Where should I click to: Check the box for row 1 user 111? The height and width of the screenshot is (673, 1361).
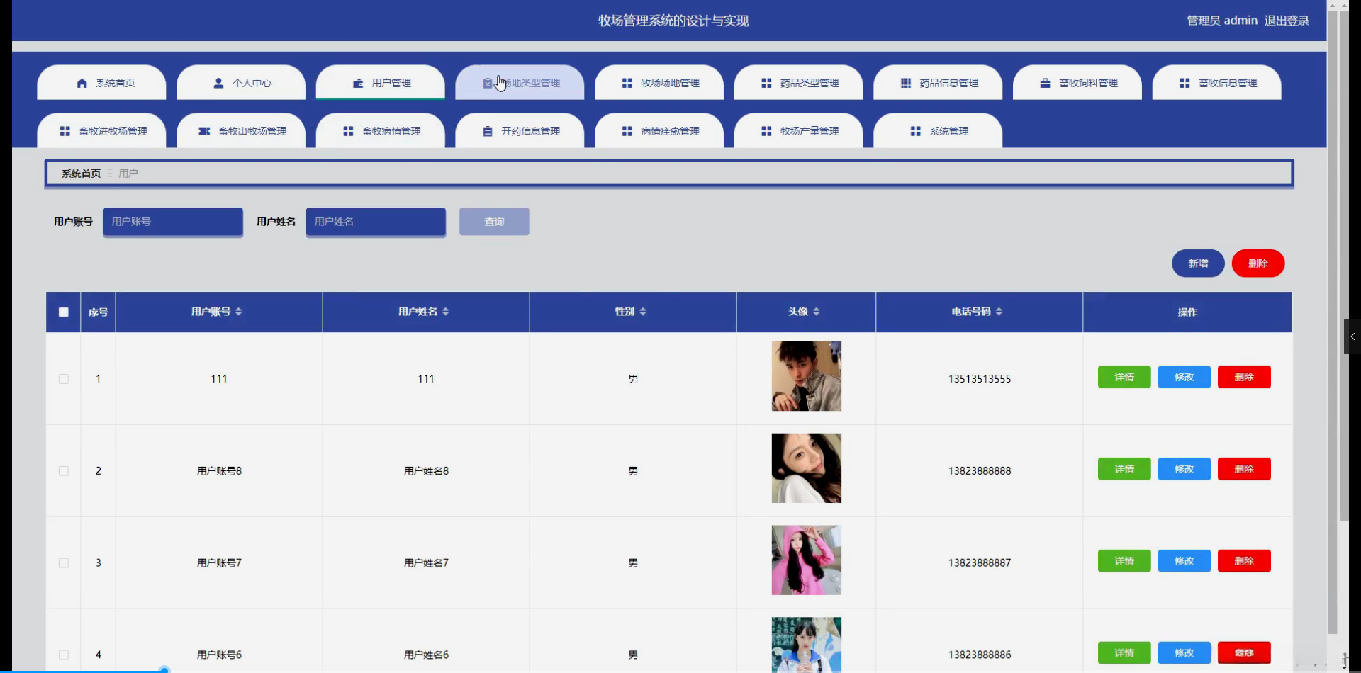tap(64, 379)
